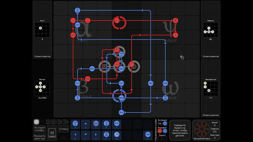Click the PAUSE instruction button
Viewport: 253px width, 142px height.
pos(148,134)
